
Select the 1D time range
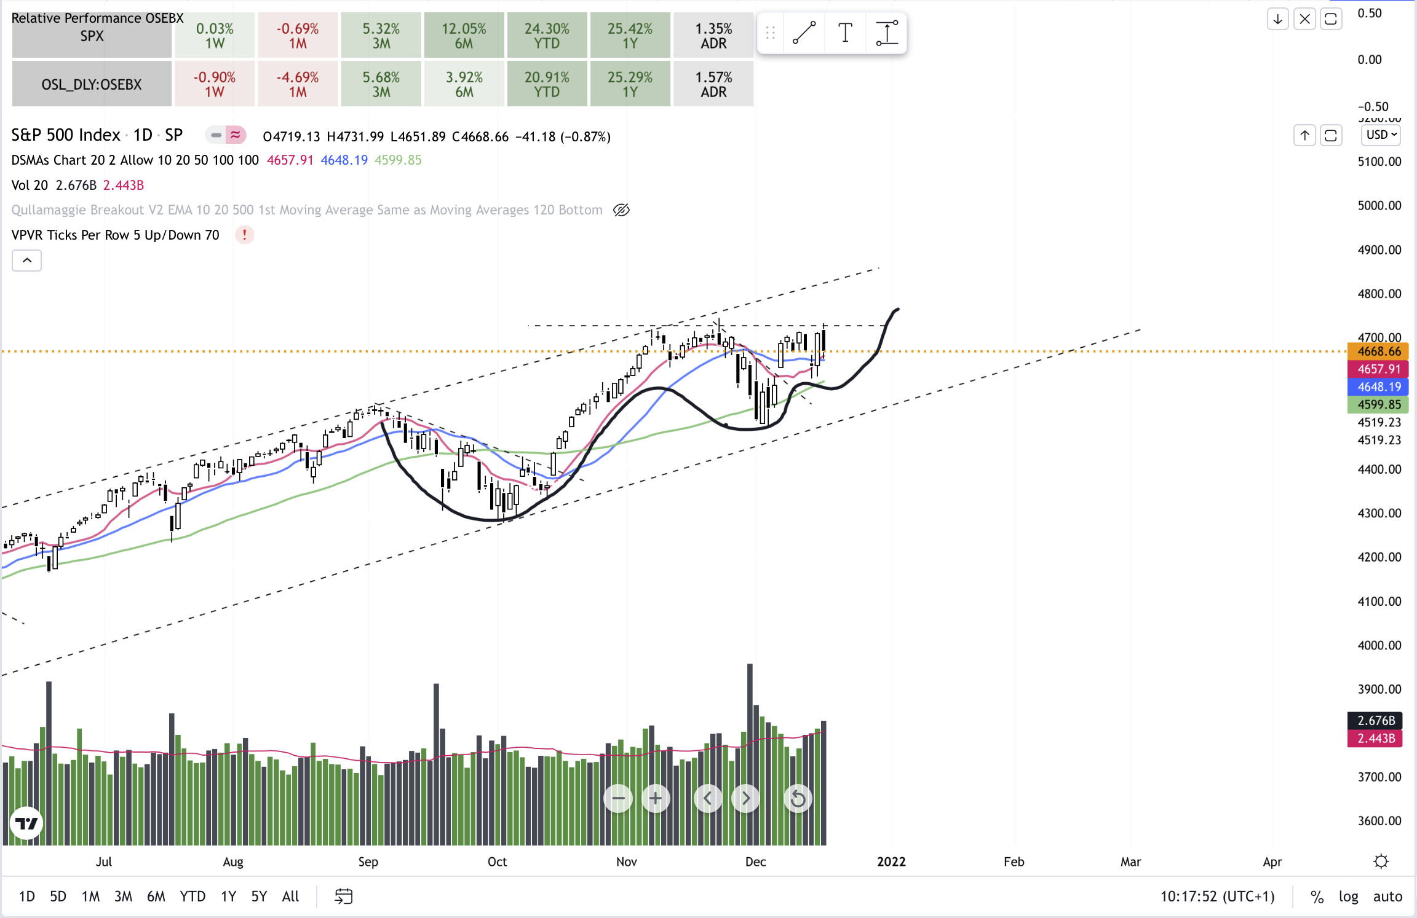point(26,896)
